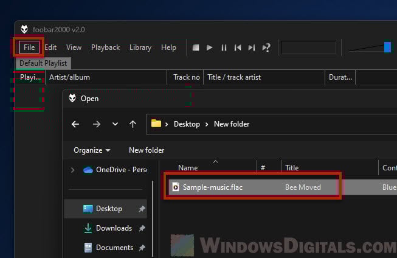The width and height of the screenshot is (397, 258).
Task: Open the File menu
Action: click(29, 47)
